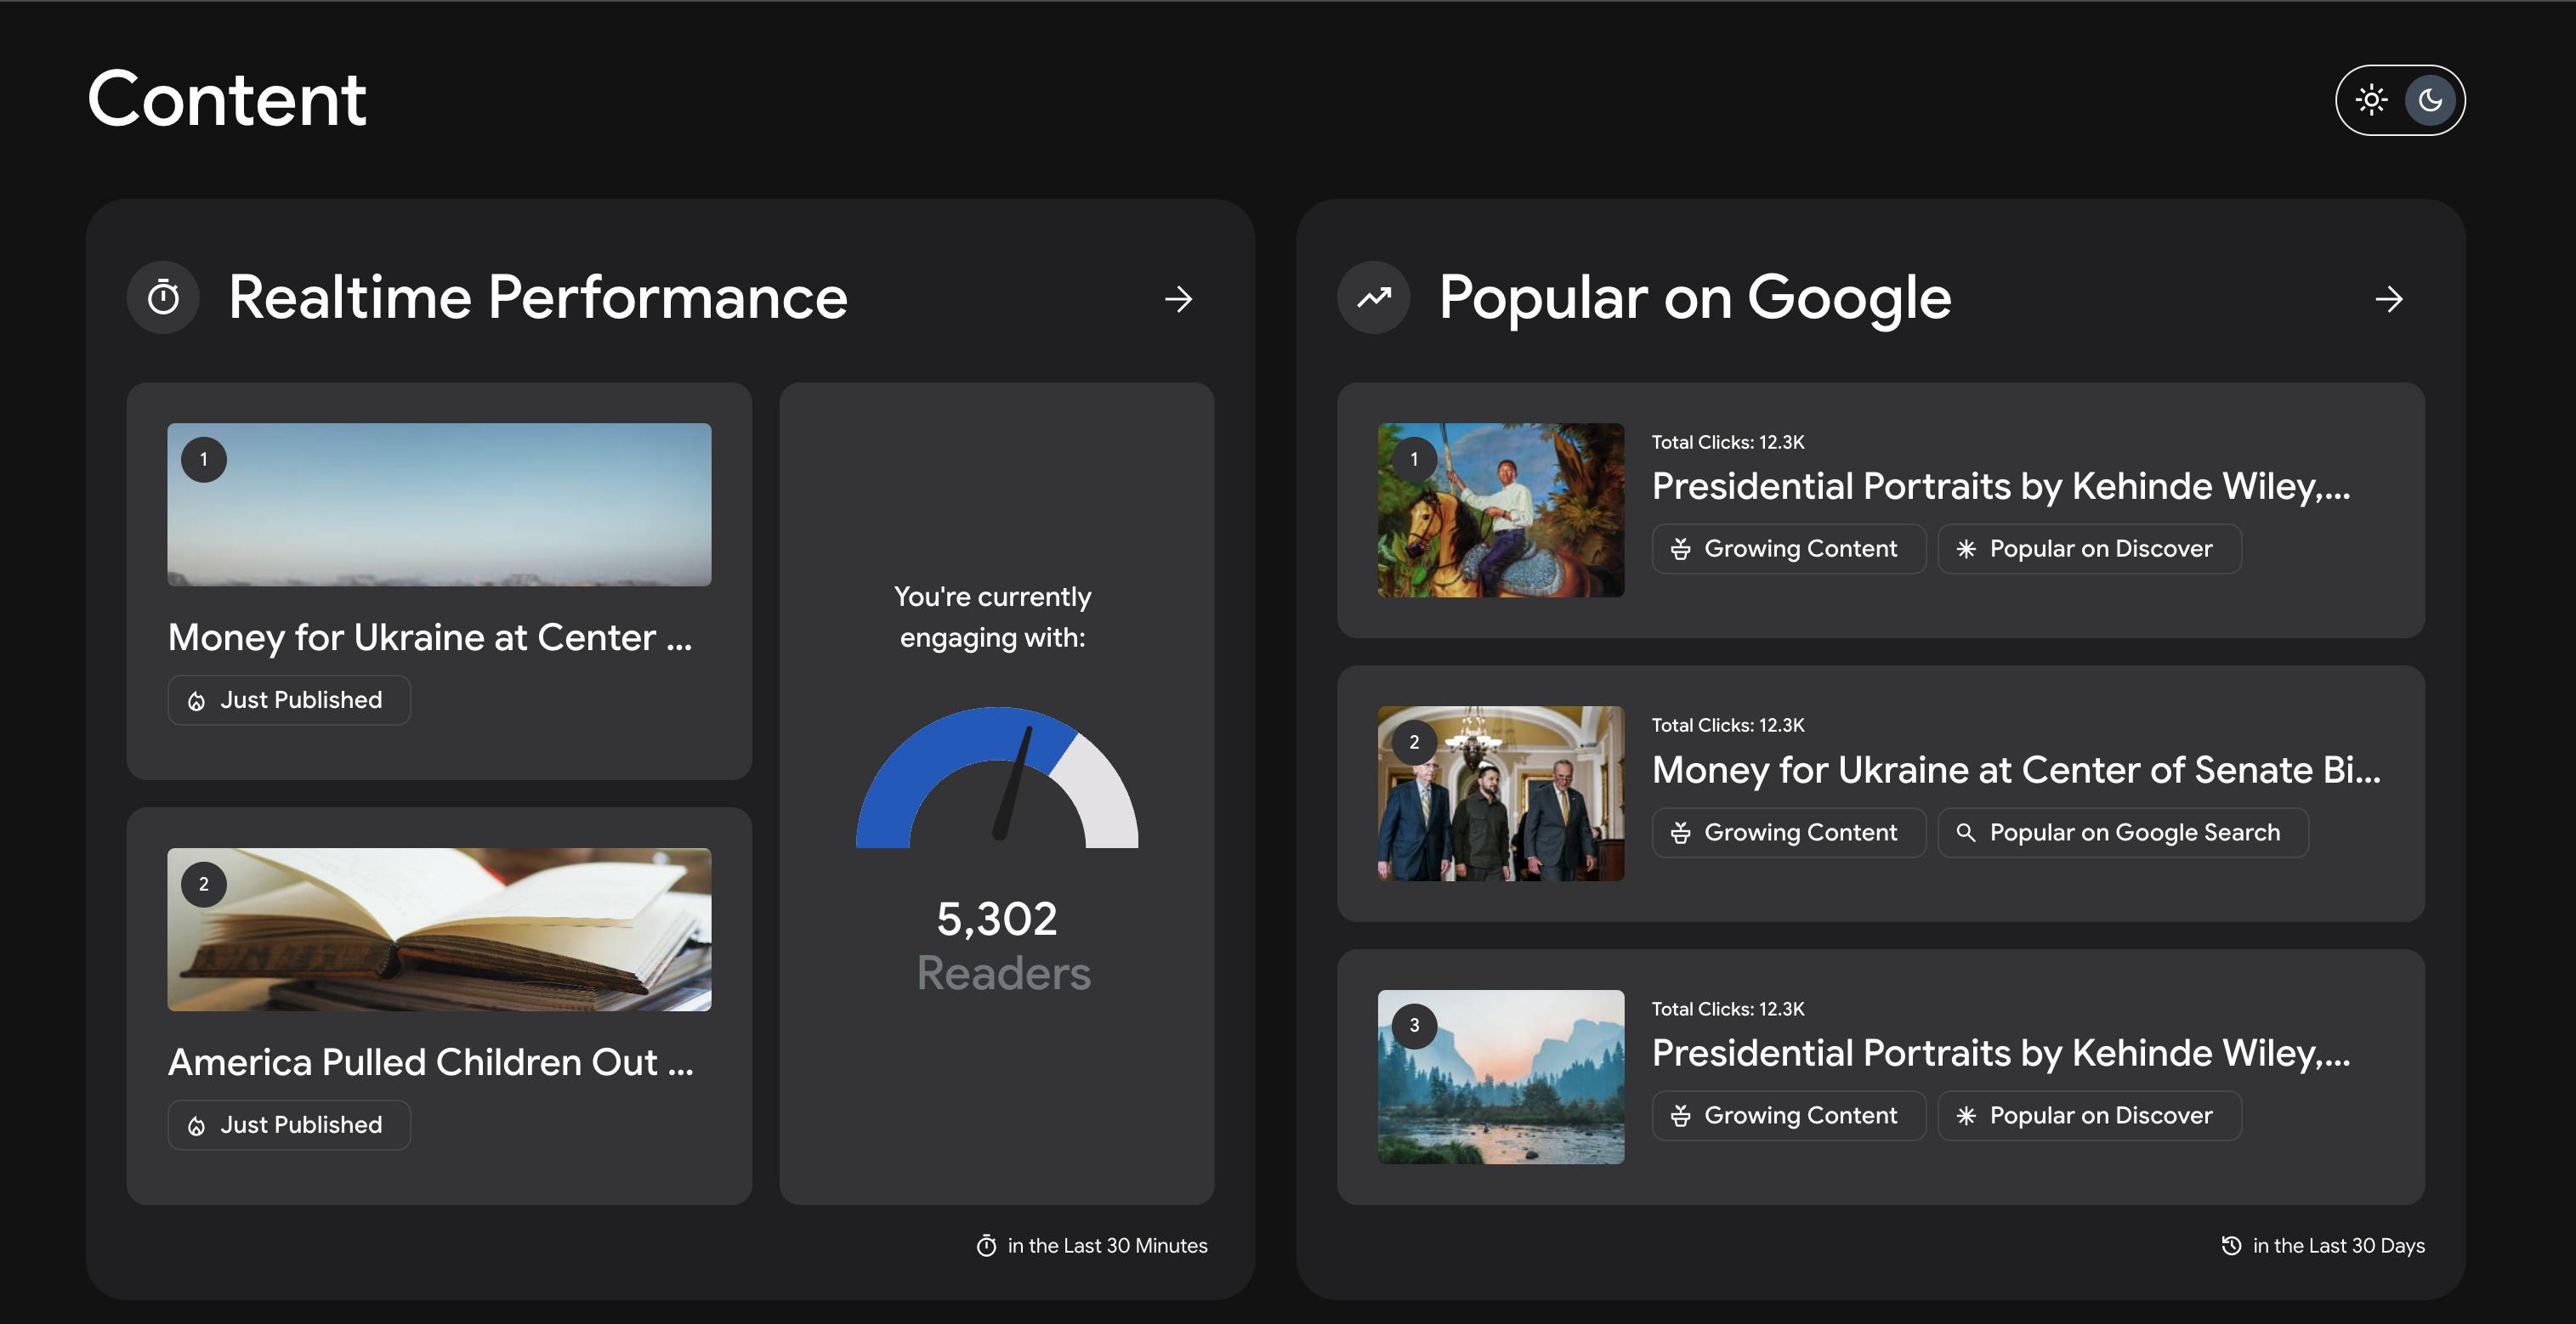
Task: Click Growing Content tag on first popular item
Action: click(x=1789, y=549)
